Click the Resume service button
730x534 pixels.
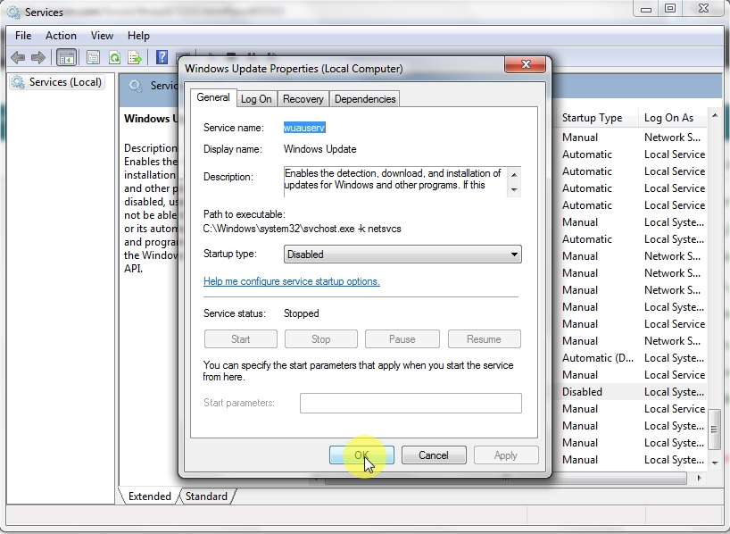(485, 339)
